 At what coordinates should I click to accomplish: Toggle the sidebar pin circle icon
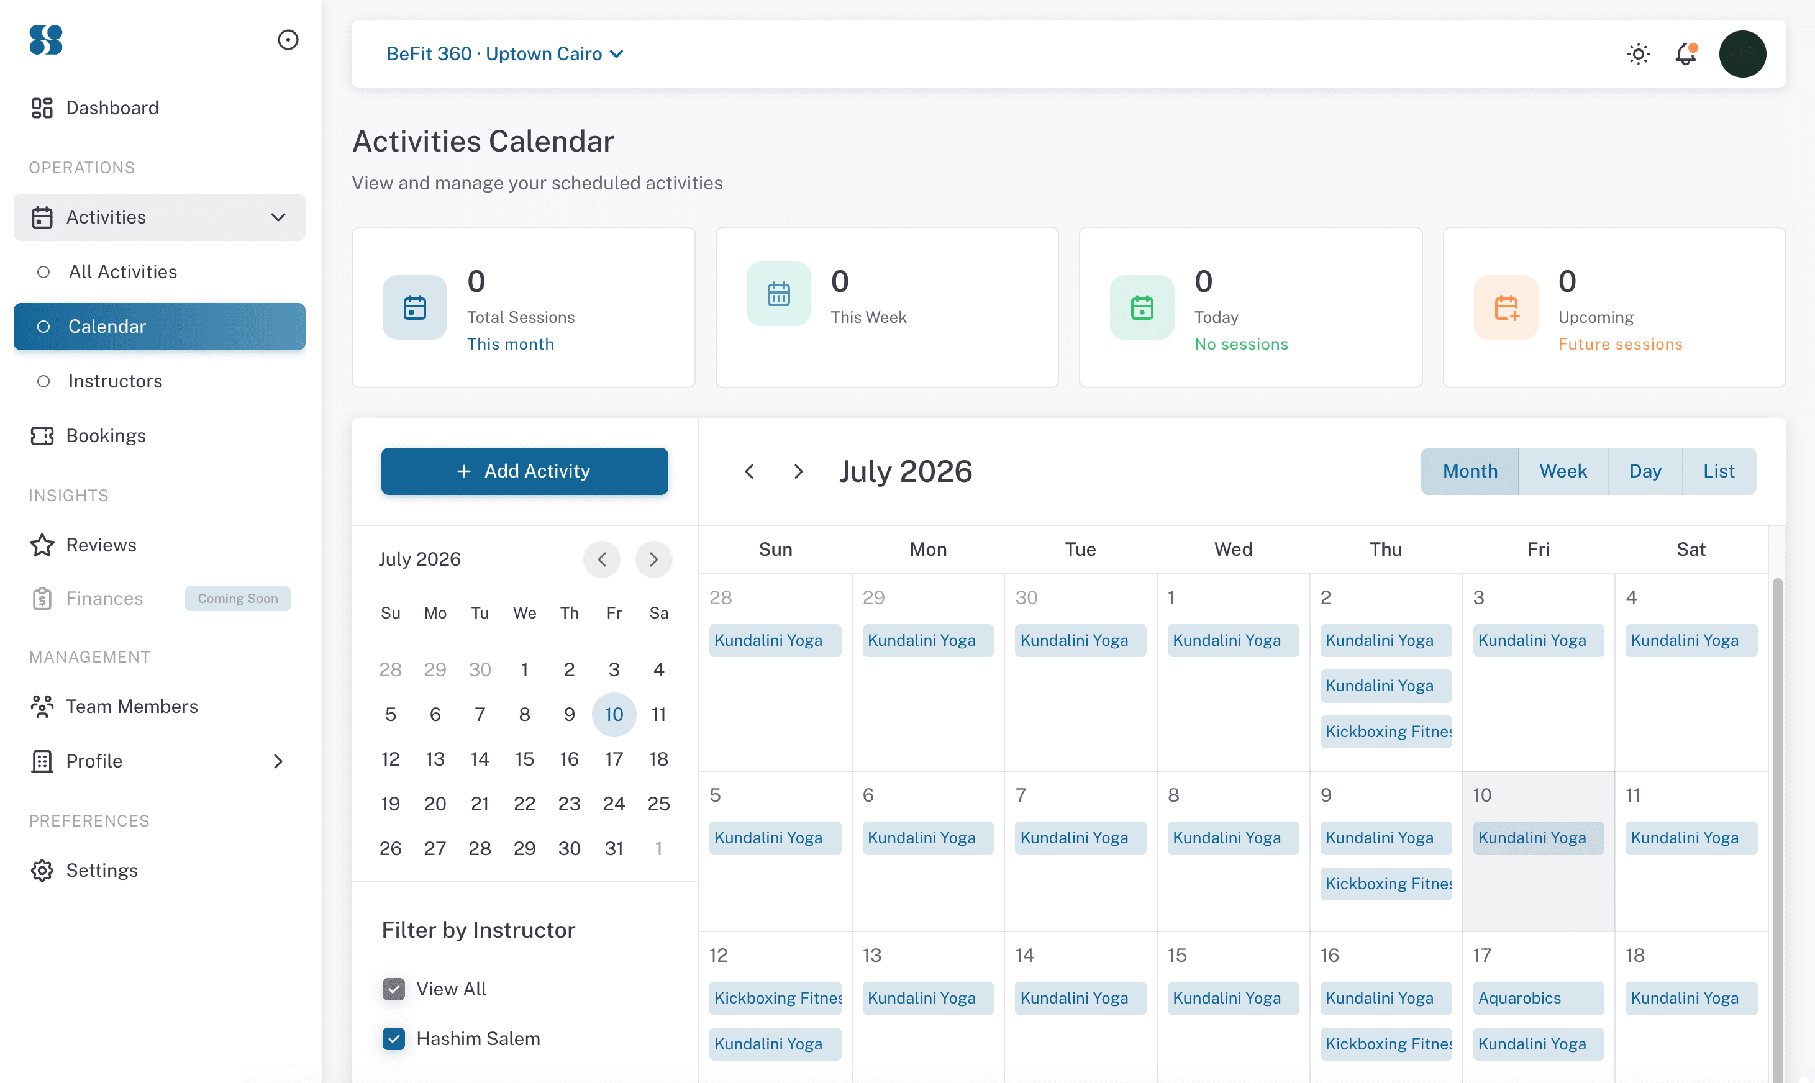(x=288, y=39)
